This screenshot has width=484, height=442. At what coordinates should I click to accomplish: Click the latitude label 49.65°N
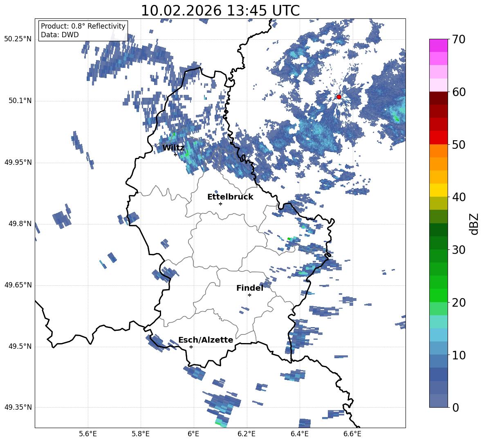click(x=18, y=285)
